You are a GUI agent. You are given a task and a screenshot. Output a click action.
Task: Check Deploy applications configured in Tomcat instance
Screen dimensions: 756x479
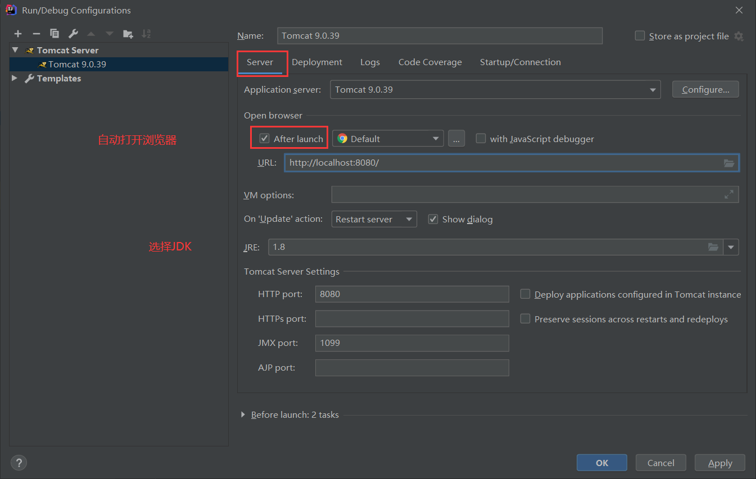(525, 294)
